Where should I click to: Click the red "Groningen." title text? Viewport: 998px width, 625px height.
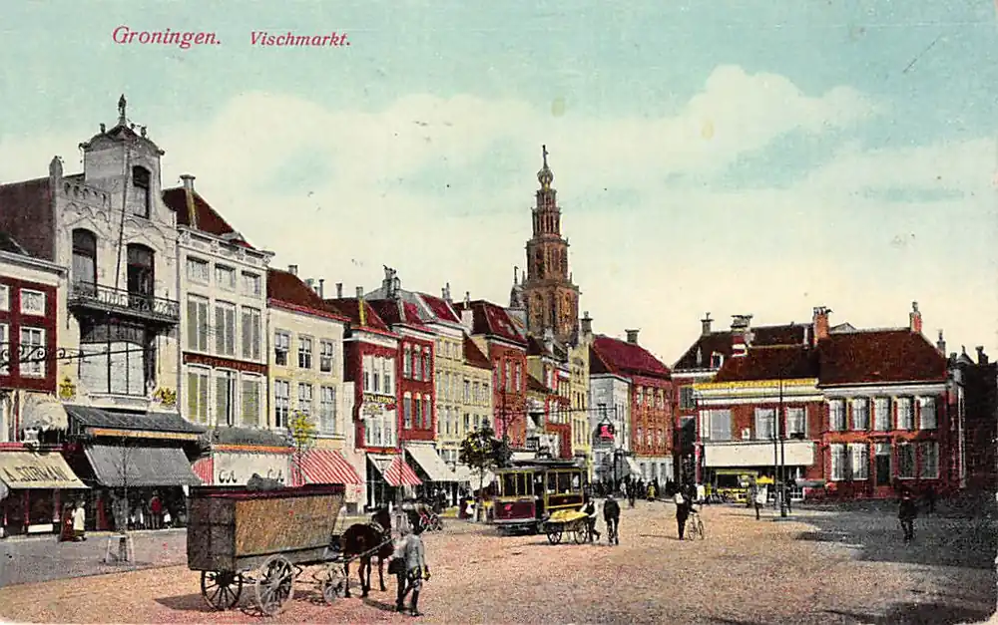coord(166,37)
